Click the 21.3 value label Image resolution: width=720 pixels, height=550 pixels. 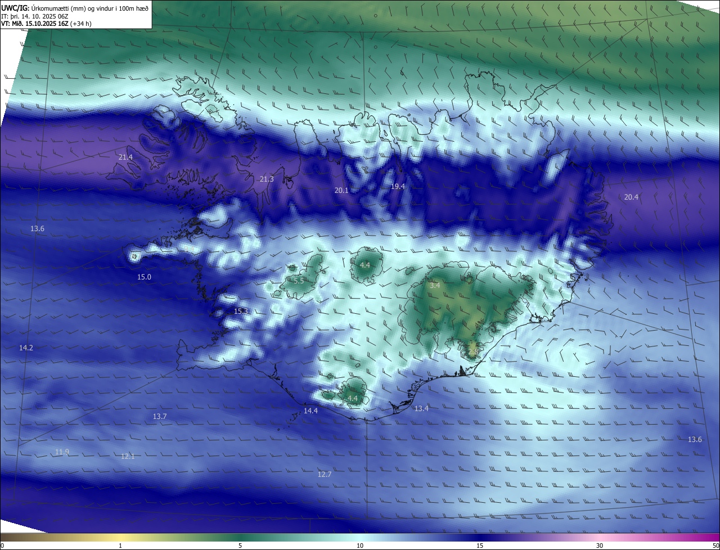(x=267, y=179)
